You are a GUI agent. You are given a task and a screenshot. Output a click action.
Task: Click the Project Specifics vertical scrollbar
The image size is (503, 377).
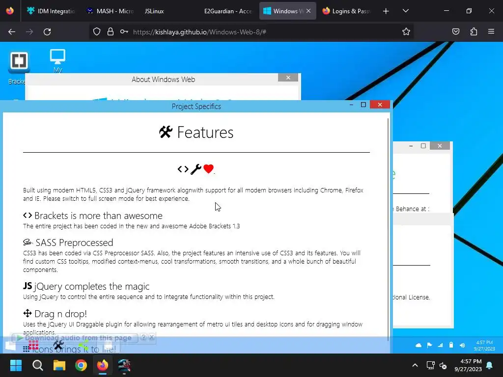[388, 229]
